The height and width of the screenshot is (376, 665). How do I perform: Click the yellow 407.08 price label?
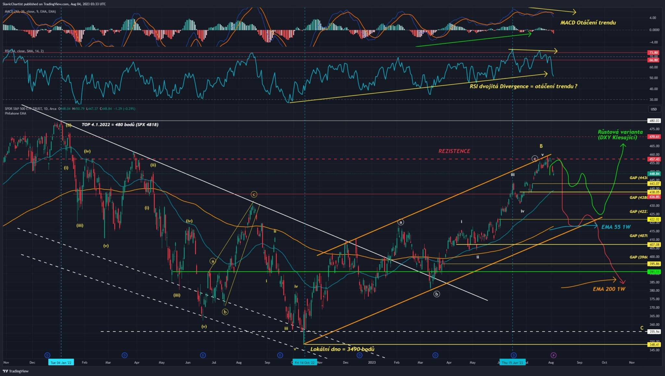point(654,245)
